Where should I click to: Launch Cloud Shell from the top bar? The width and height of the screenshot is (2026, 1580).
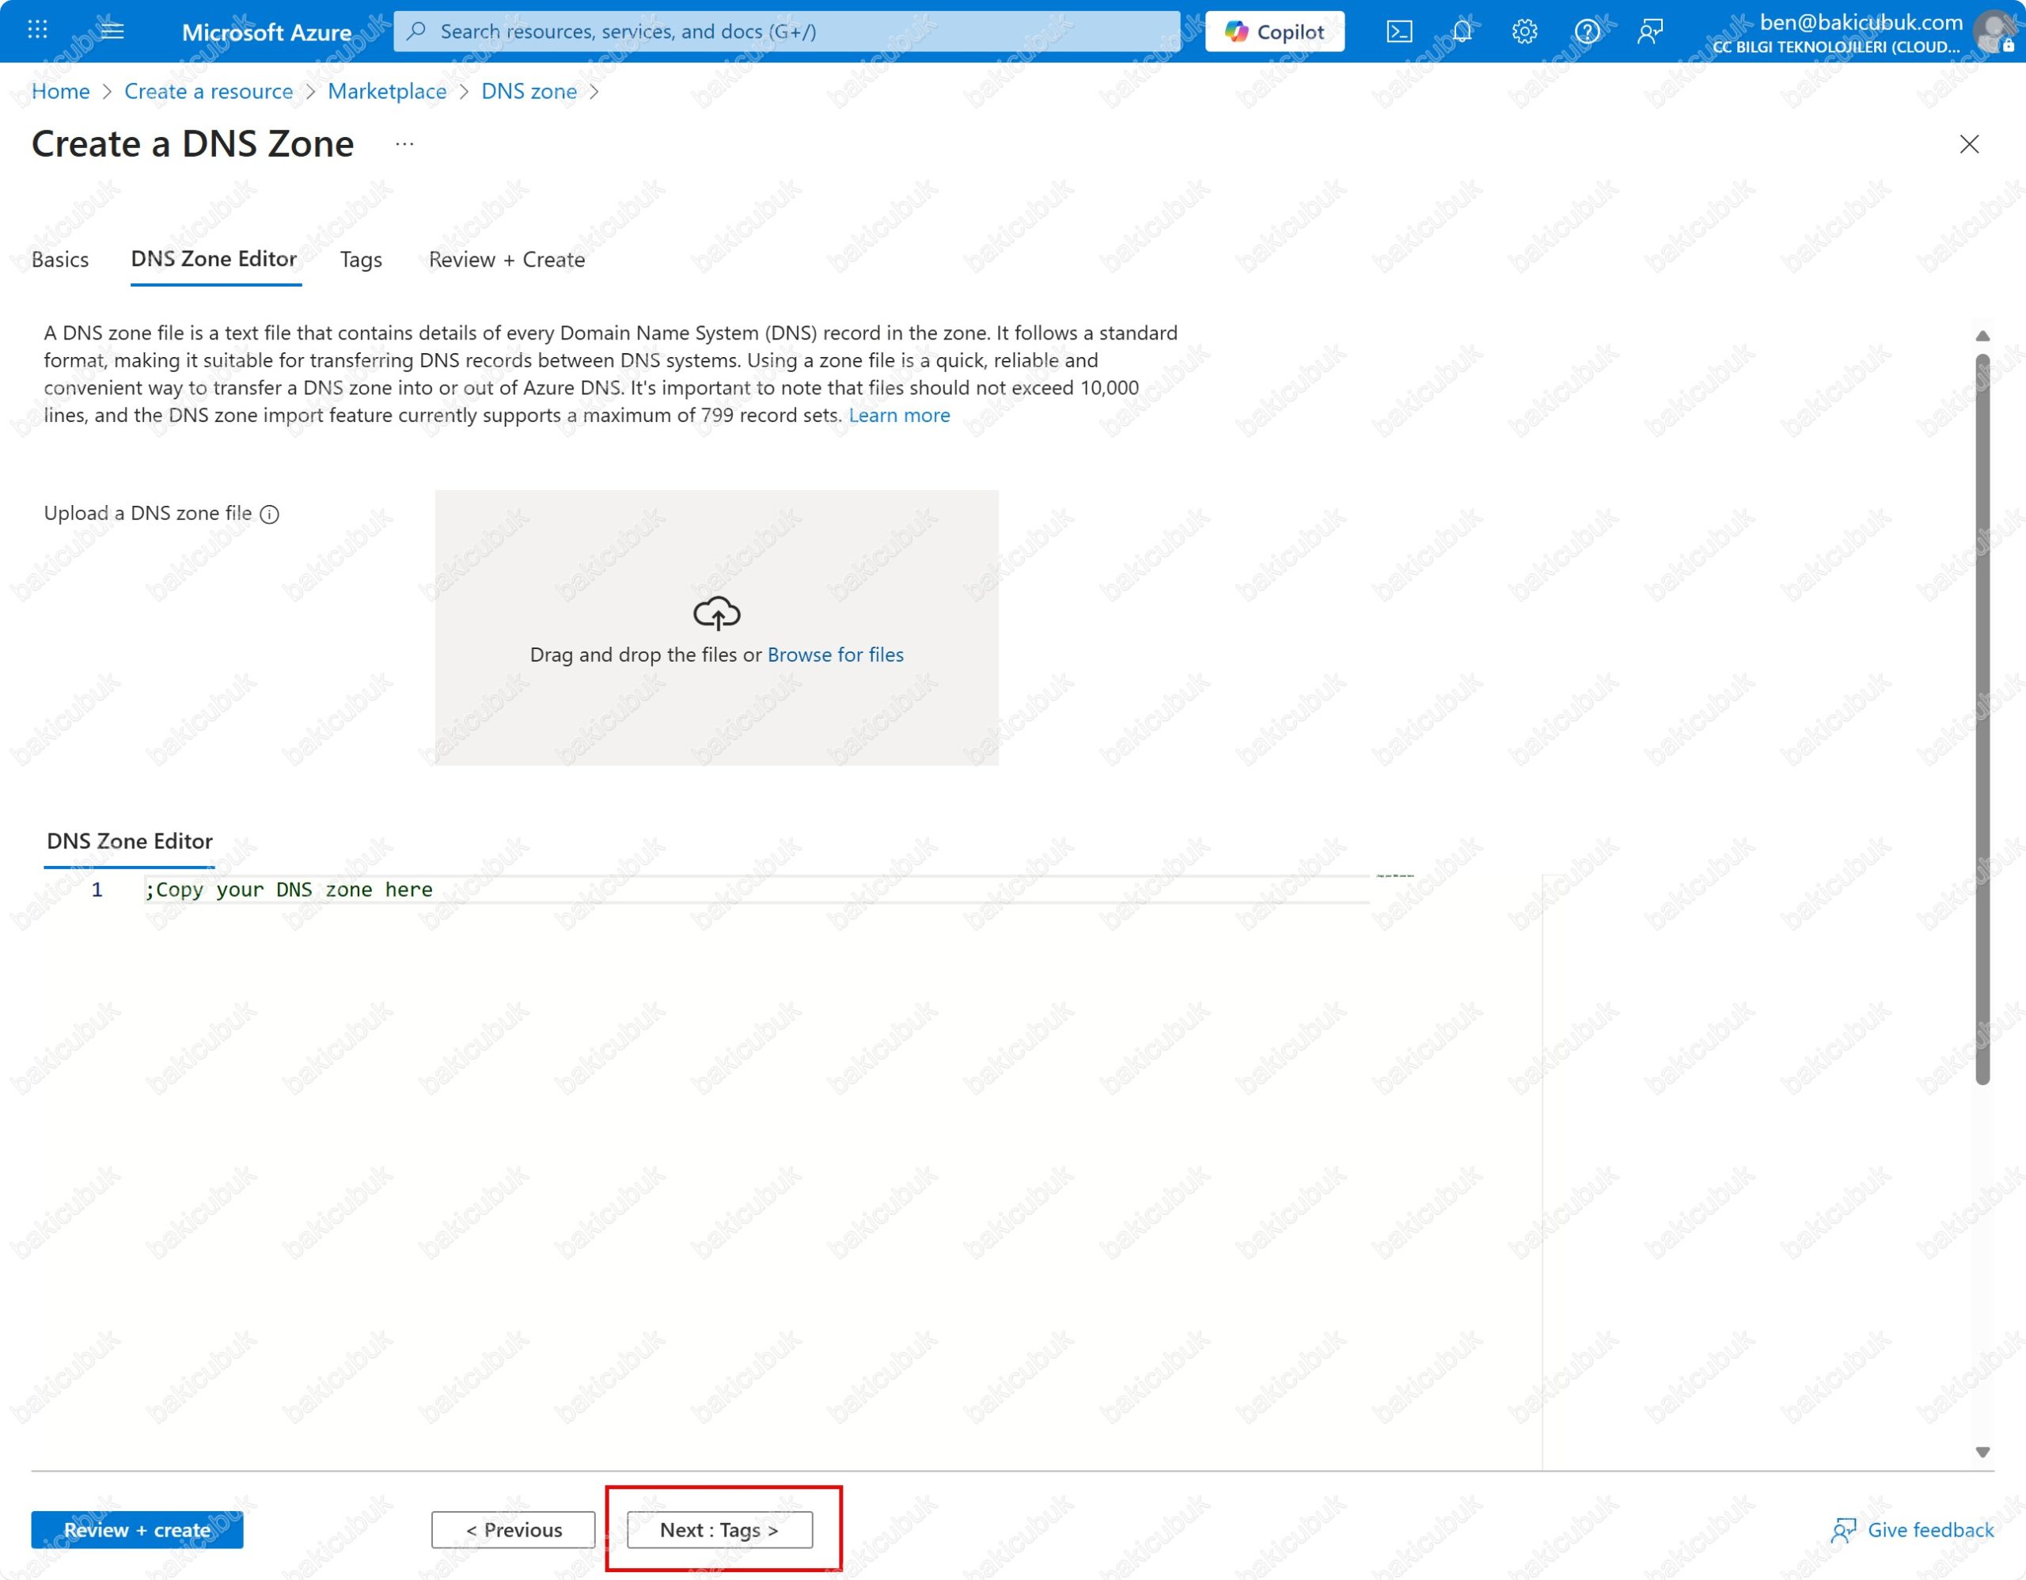tap(1399, 32)
